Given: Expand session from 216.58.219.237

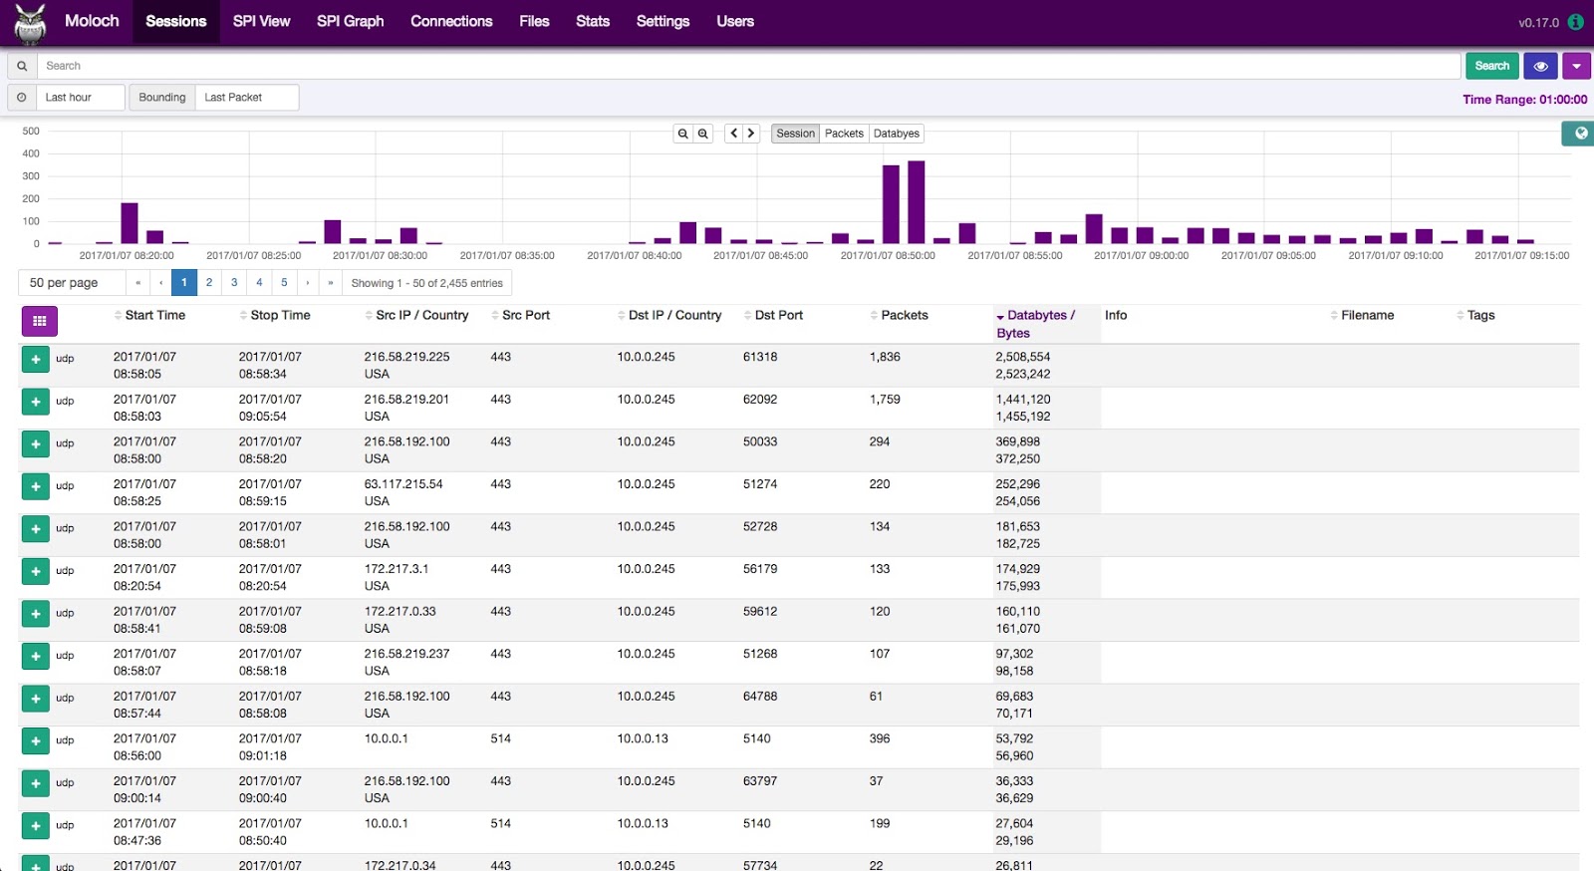Looking at the screenshot, I should [36, 657].
